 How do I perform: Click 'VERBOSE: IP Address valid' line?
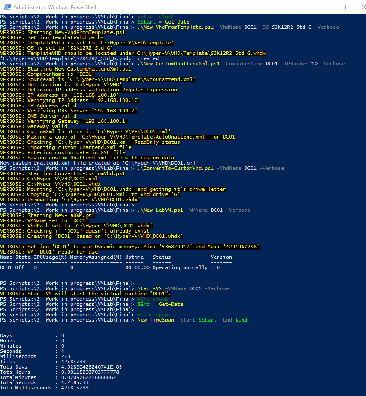pyautogui.click(x=38, y=105)
